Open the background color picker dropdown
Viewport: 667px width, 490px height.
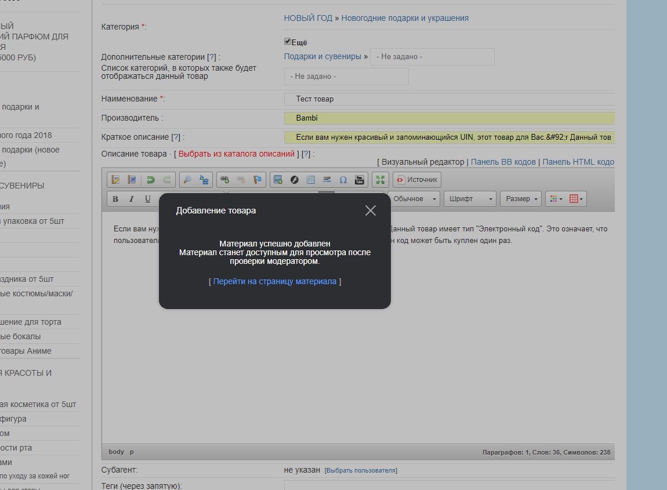pyautogui.click(x=576, y=199)
